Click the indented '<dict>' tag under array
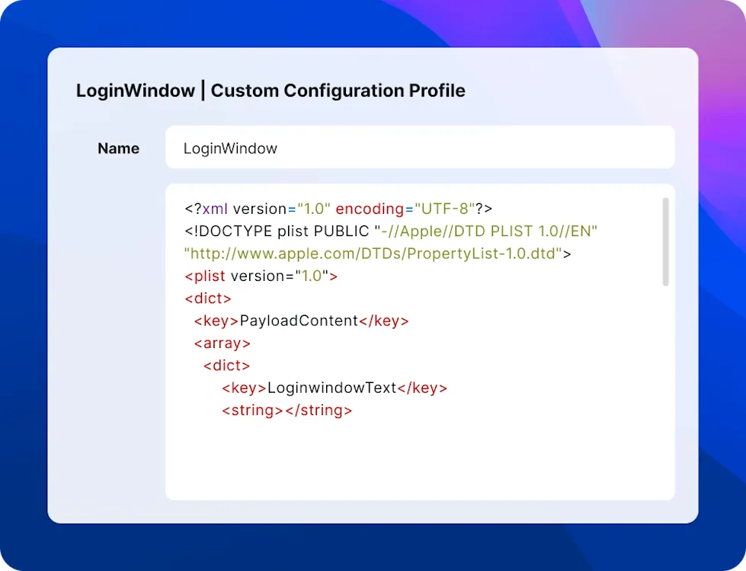This screenshot has width=746, height=571. [x=226, y=365]
